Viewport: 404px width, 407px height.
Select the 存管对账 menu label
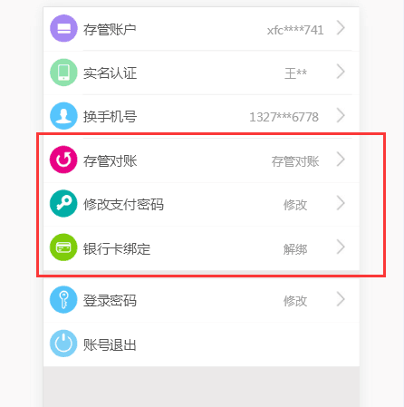click(x=111, y=161)
